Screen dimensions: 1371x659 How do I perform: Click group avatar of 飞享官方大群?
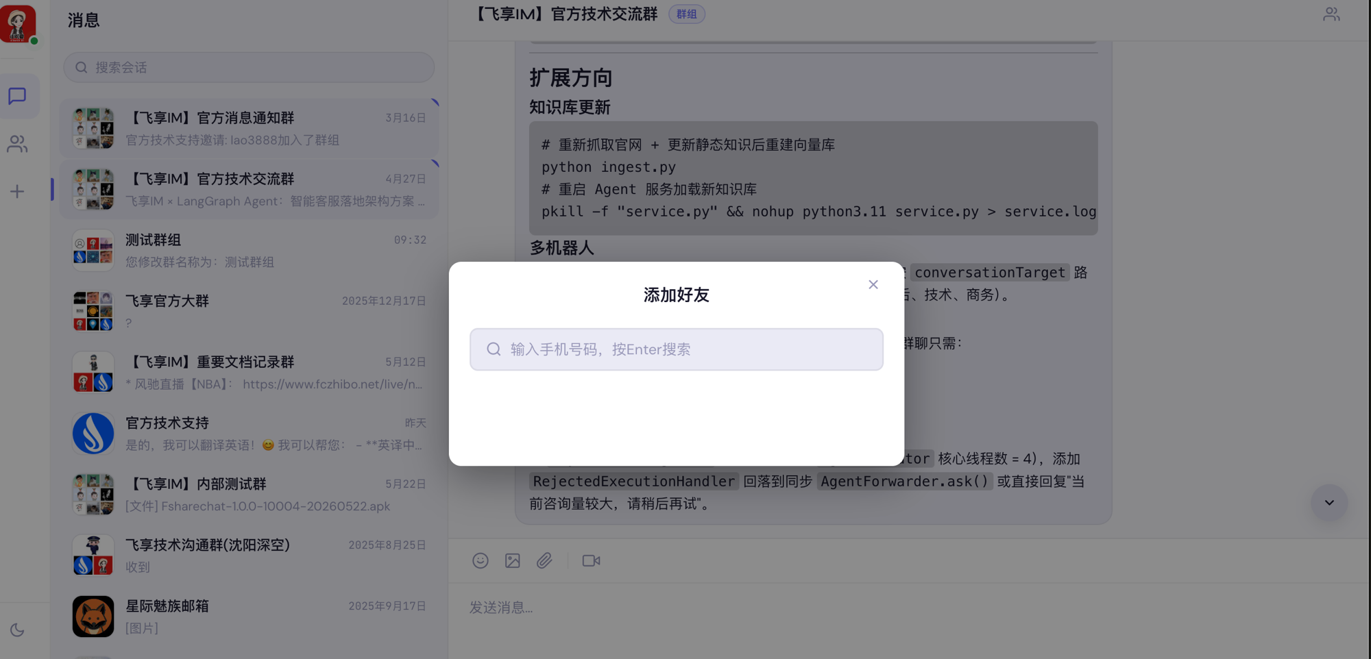[x=93, y=312]
